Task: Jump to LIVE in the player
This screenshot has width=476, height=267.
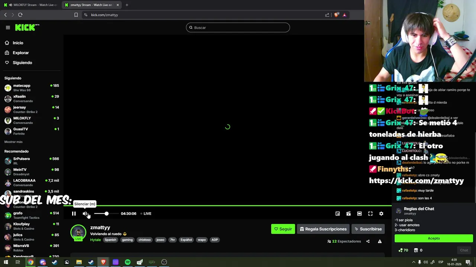Action: pyautogui.click(x=146, y=214)
